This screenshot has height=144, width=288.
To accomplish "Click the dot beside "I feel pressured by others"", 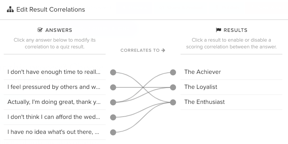I will (x=113, y=87).
